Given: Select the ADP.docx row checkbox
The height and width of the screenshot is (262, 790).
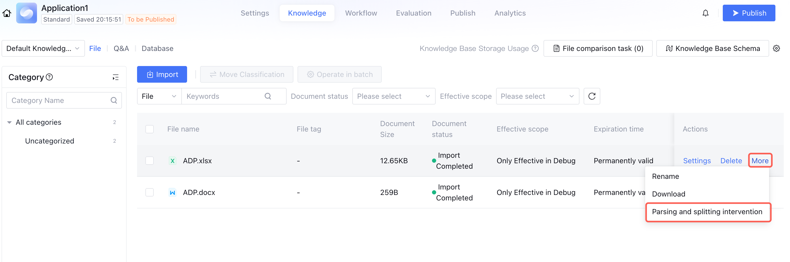Looking at the screenshot, I should (x=149, y=193).
